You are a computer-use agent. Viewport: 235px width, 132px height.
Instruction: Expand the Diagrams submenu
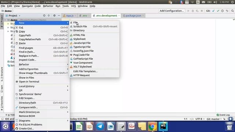[42, 121]
